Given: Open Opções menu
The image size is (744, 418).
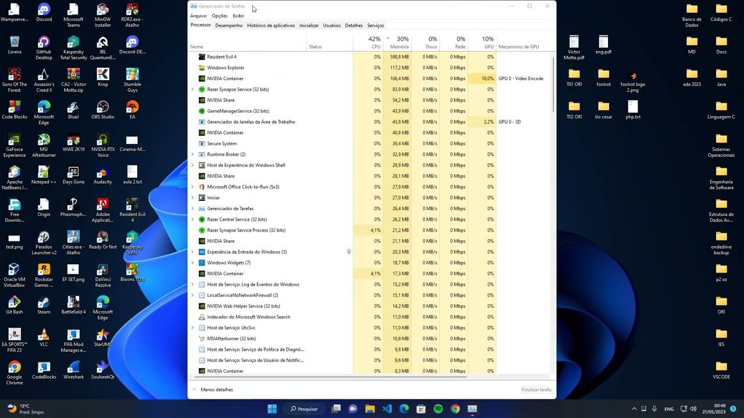Looking at the screenshot, I should pyautogui.click(x=220, y=16).
